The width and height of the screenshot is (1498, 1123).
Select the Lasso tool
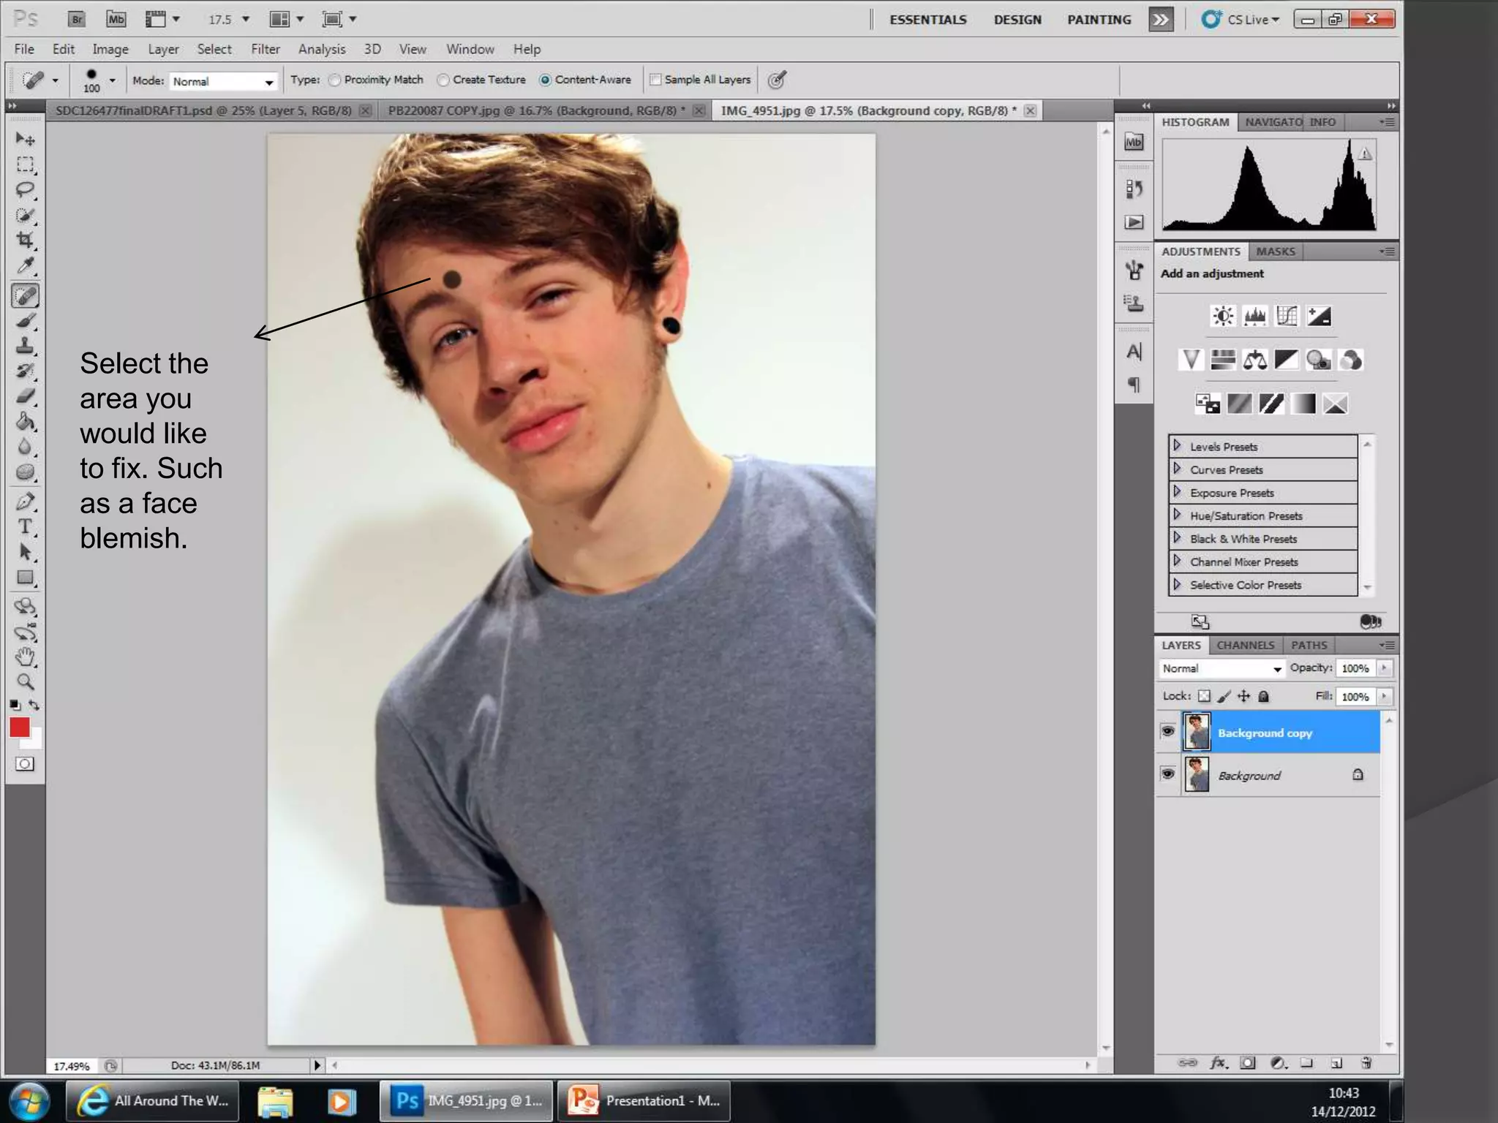25,190
